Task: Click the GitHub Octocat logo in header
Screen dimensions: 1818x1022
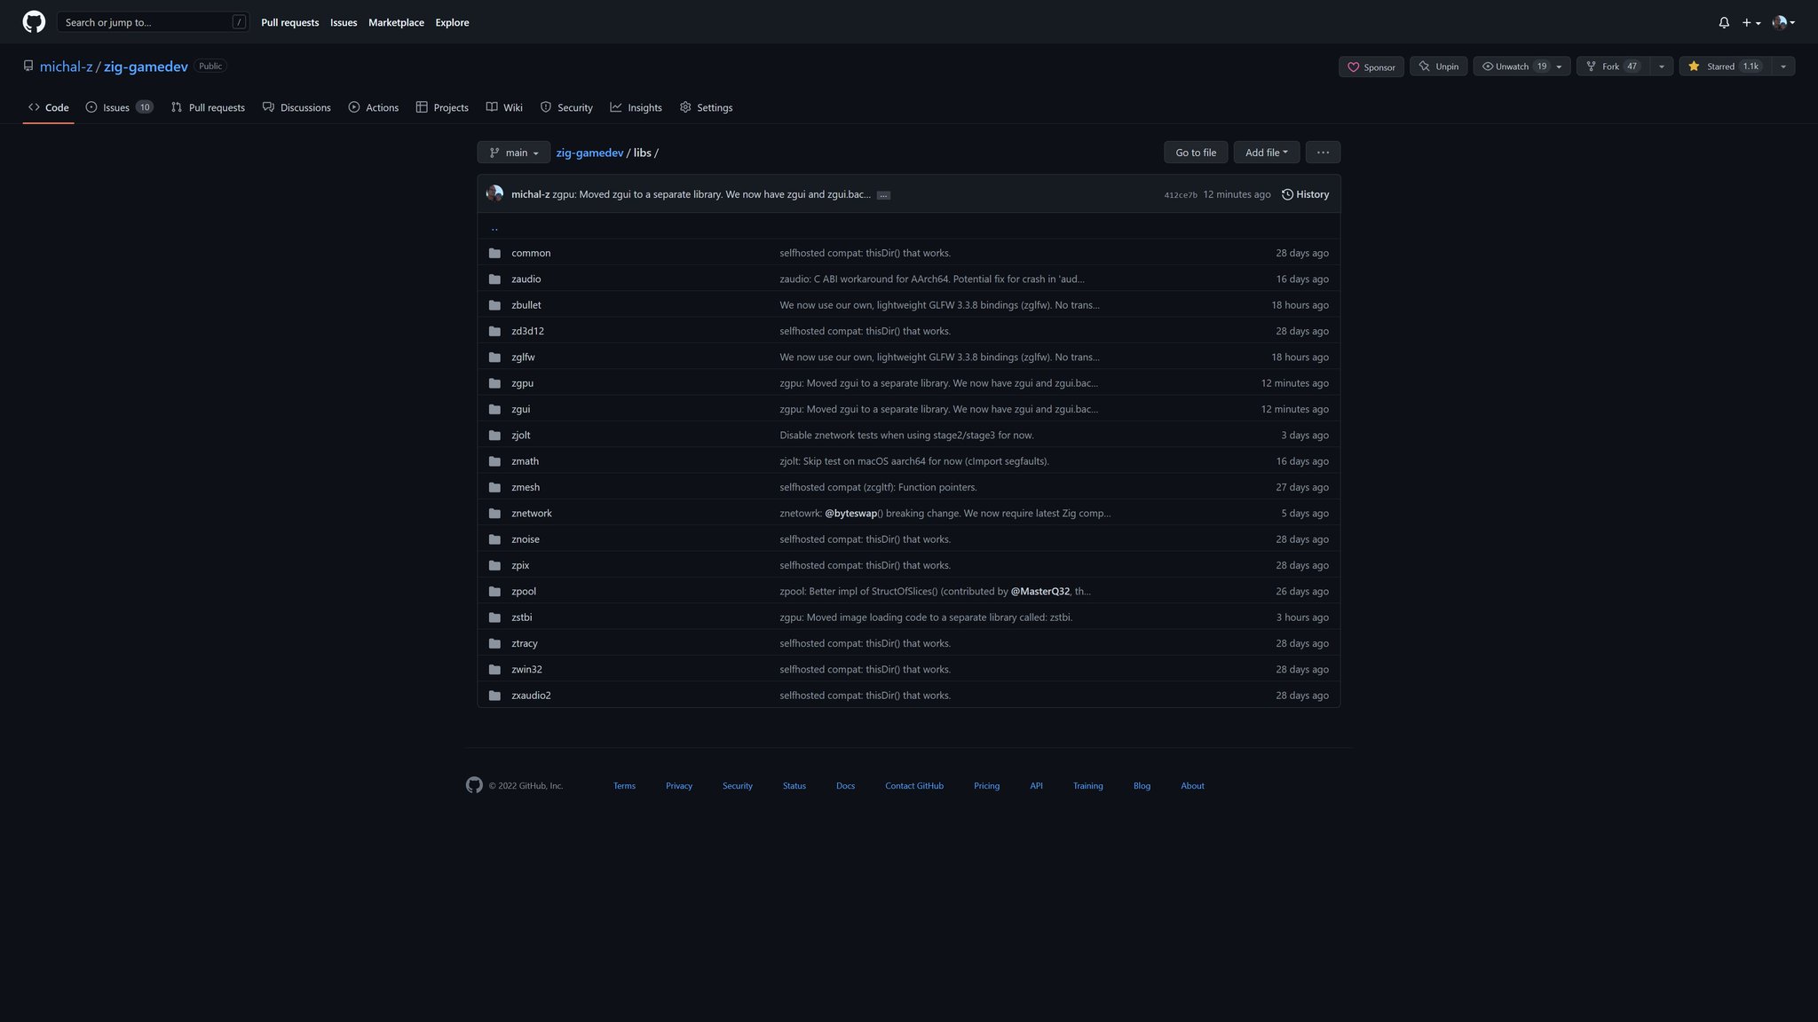Action: click(34, 21)
